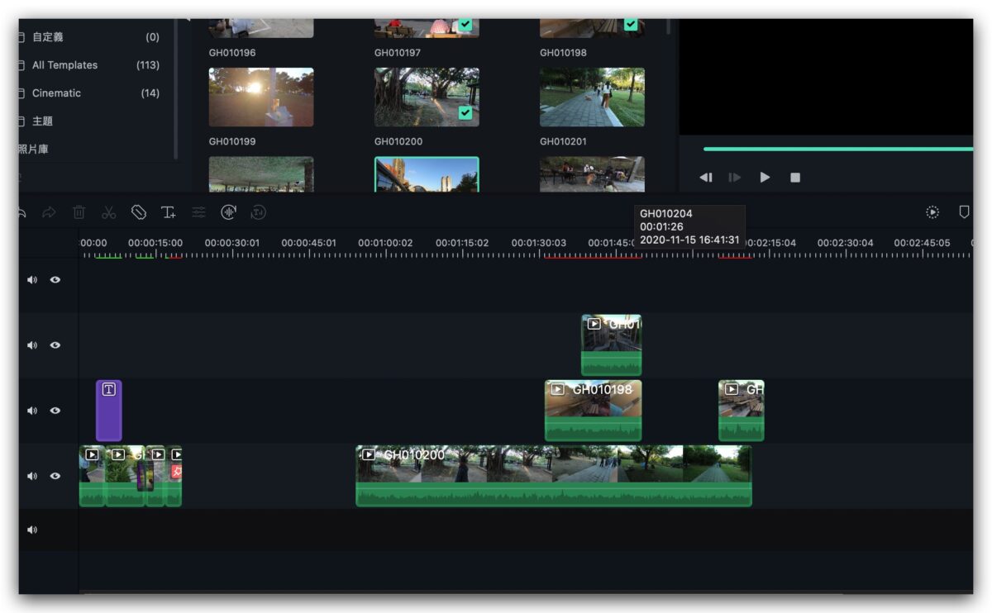This screenshot has height=613, width=992.
Task: Select the GH010201 pathway thumbnail
Action: click(592, 97)
